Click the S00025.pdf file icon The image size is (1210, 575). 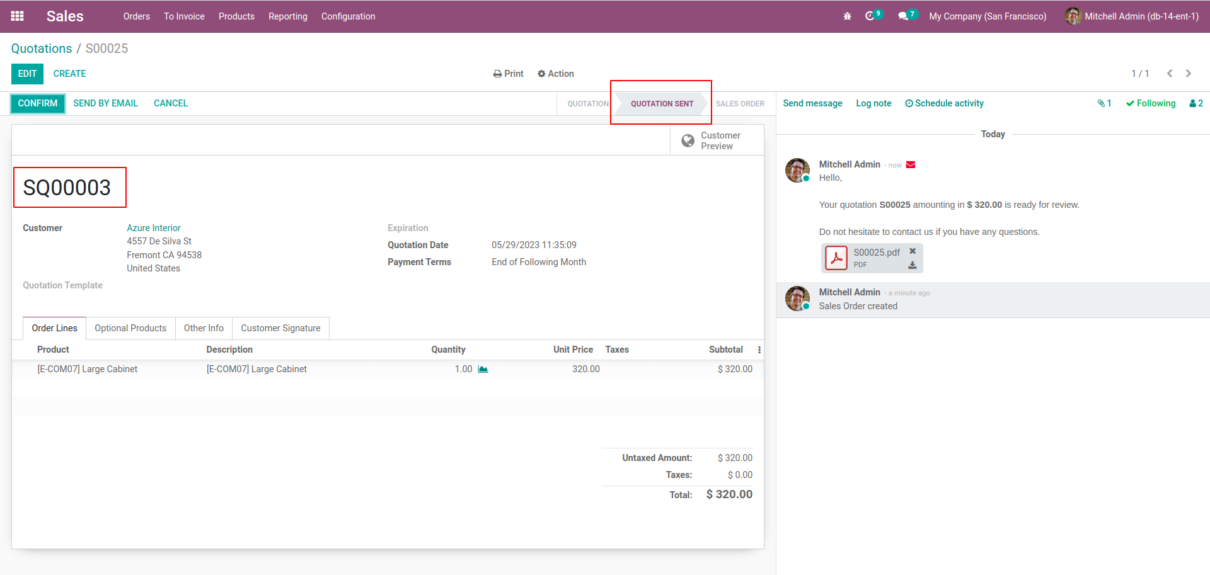tap(836, 258)
